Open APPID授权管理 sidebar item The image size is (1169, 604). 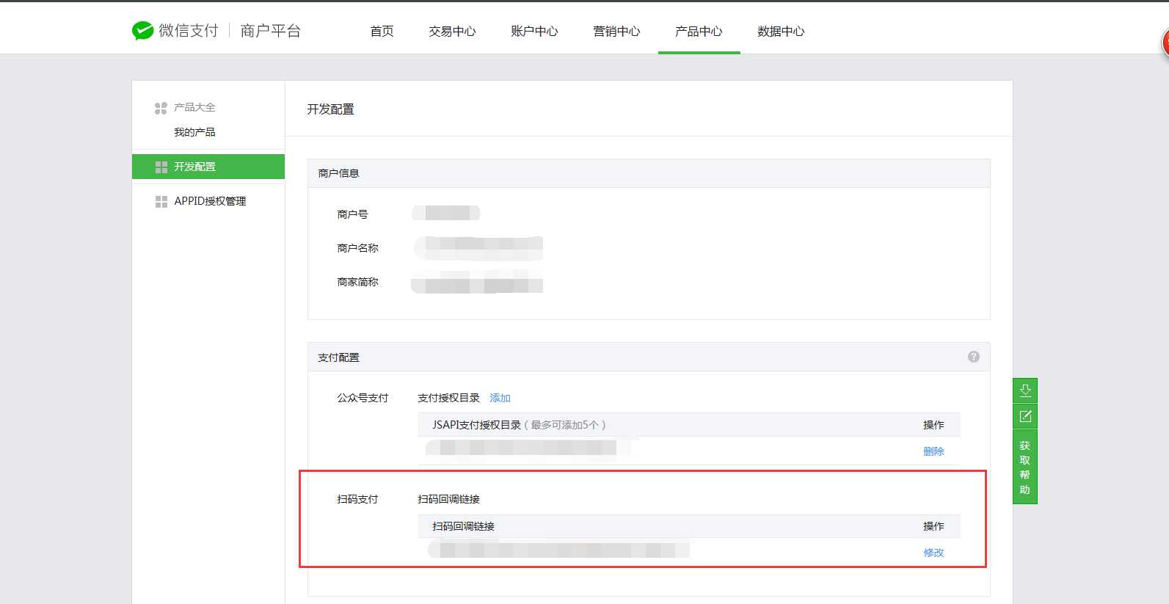[x=208, y=201]
